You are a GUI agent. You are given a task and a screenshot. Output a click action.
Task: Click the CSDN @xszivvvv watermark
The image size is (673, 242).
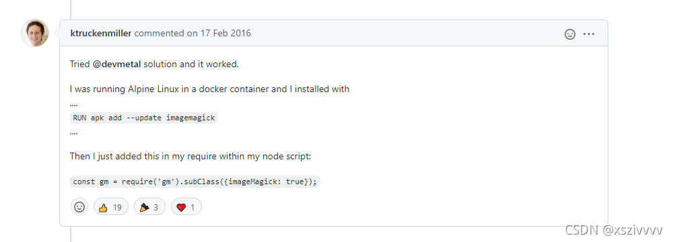point(614,230)
